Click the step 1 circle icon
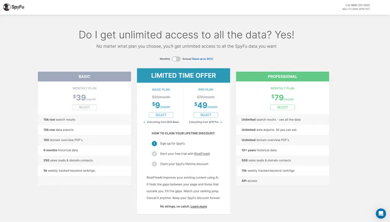Screen dimensions: 390x222 154,144
